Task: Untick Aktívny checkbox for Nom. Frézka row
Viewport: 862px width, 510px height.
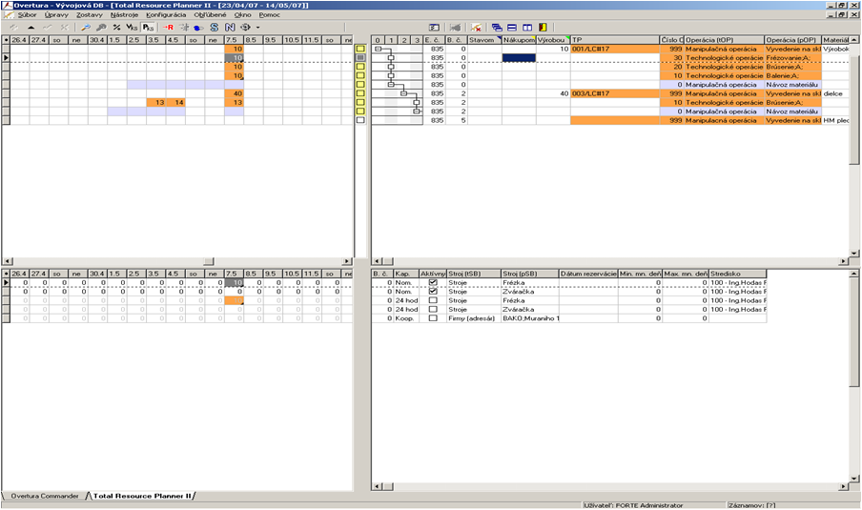Action: pyautogui.click(x=433, y=282)
